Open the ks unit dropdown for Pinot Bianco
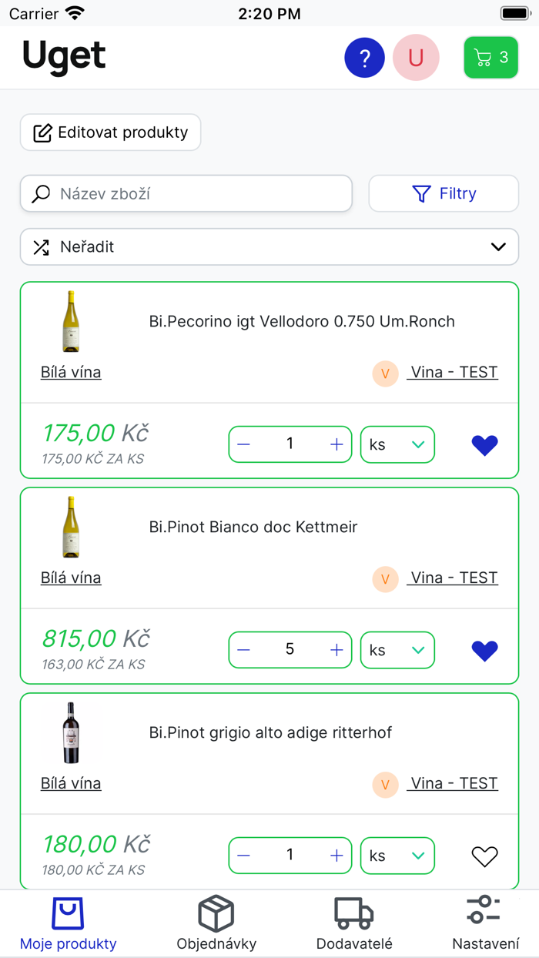Image resolution: width=539 pixels, height=958 pixels. coord(397,650)
